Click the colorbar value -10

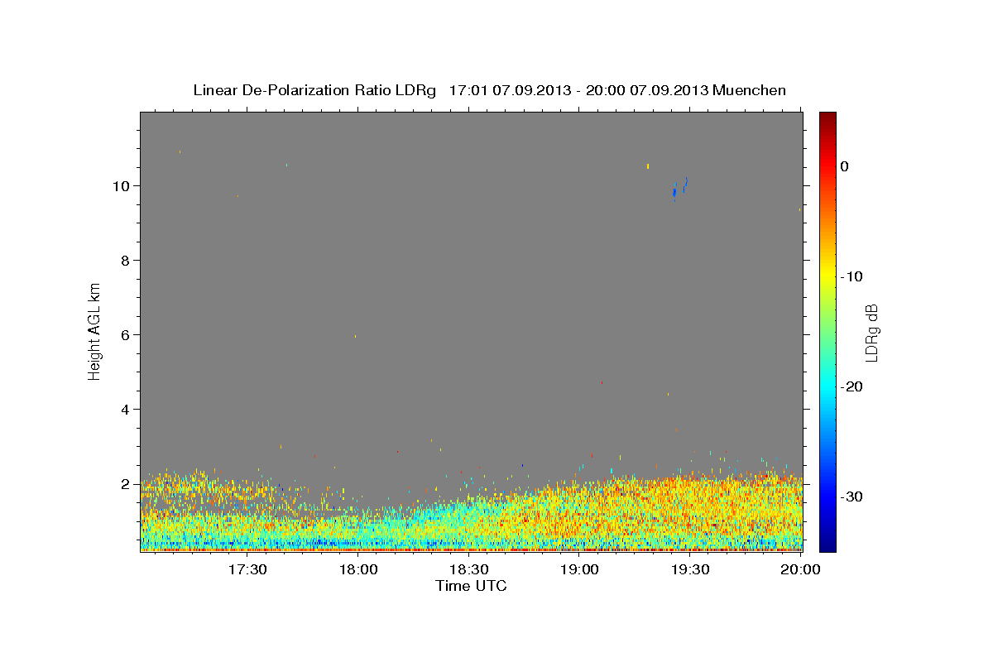(851, 276)
